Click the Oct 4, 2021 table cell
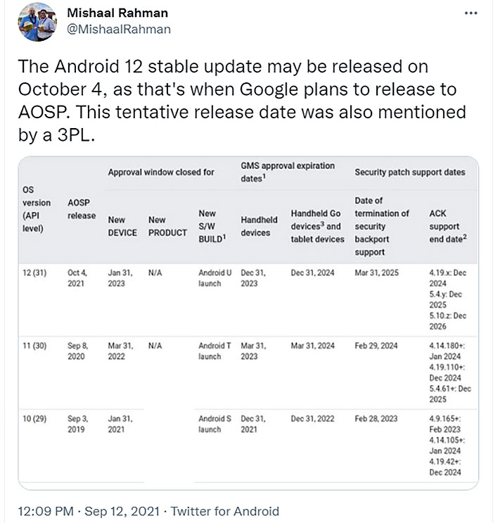Screen dimensions: 498x523 coord(77,278)
